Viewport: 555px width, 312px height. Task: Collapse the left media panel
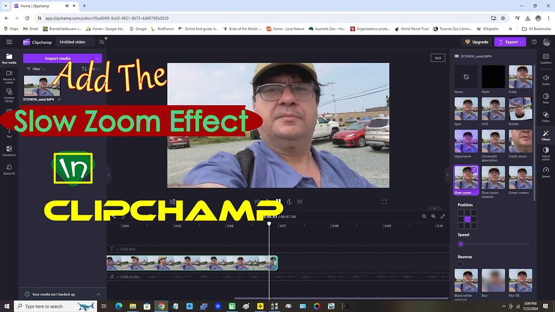109,175
